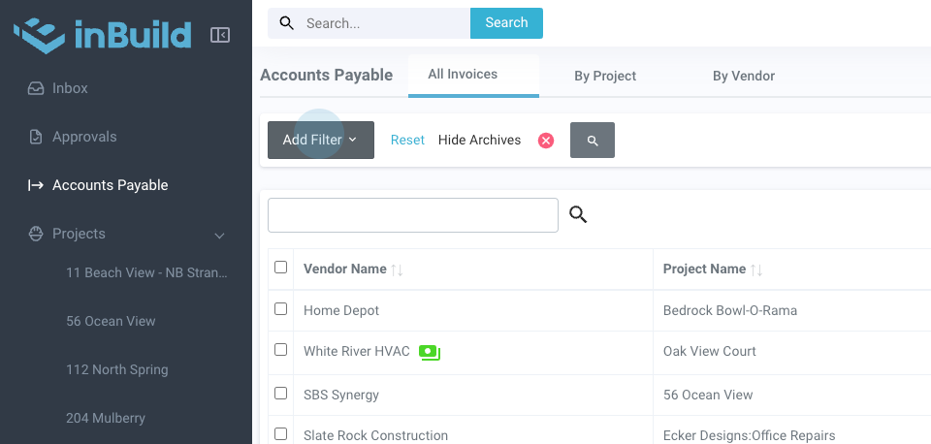The width and height of the screenshot is (931, 444).
Task: Open the Inbox page
Action: [x=70, y=88]
